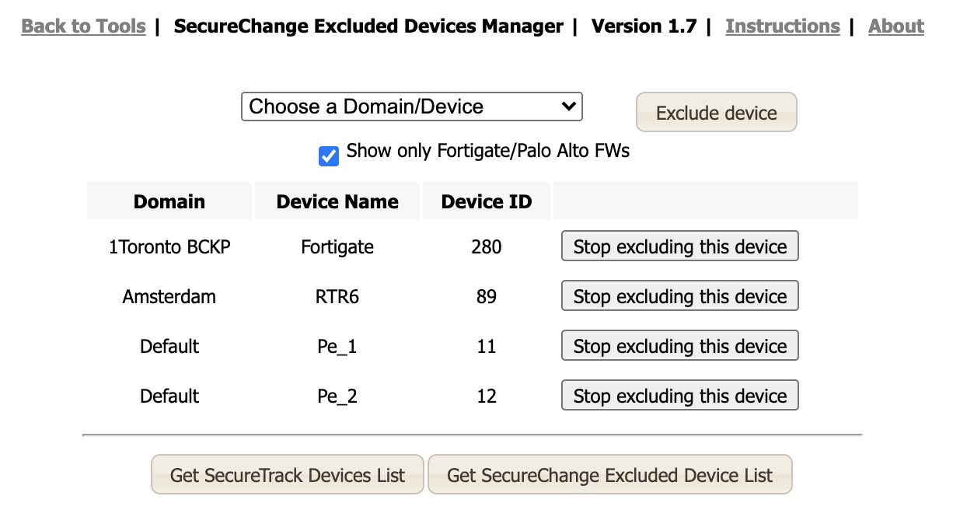Open the Back to Tools link
This screenshot has height=524, width=953.
point(83,26)
